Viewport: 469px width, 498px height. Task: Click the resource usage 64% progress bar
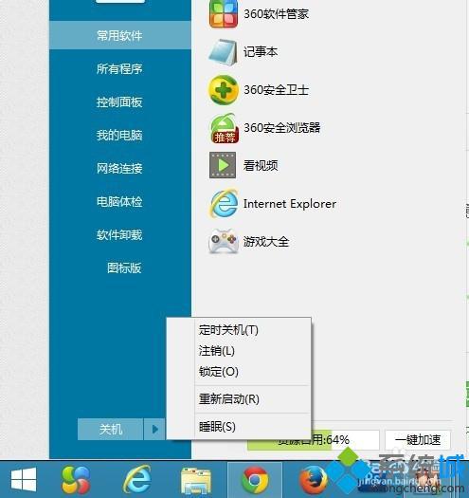click(x=314, y=440)
